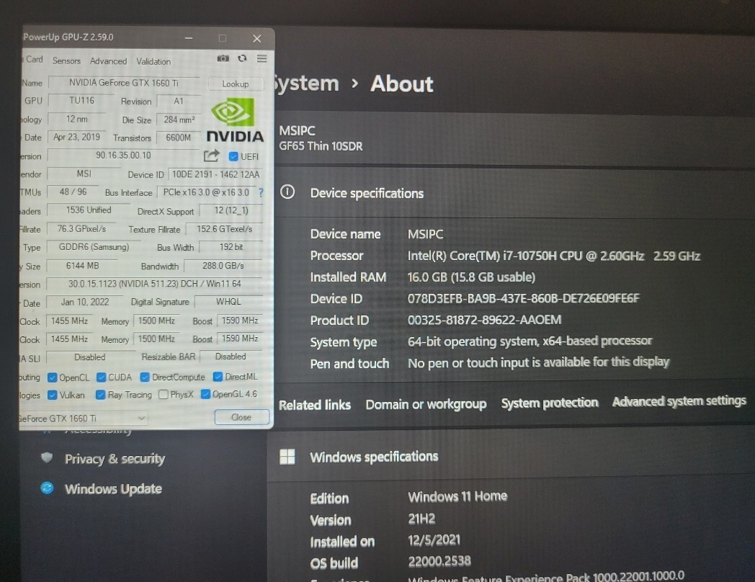755x582 pixels.
Task: Open Advanced system settings link
Action: [679, 401]
